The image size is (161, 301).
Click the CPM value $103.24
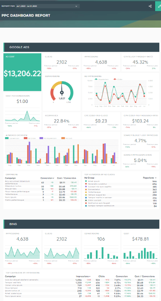point(140,121)
